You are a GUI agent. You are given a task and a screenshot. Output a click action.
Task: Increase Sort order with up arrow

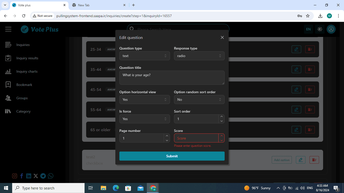221,117
